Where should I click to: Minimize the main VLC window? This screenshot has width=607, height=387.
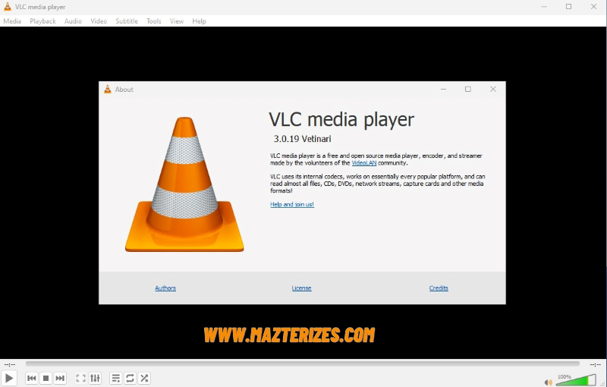pyautogui.click(x=544, y=7)
